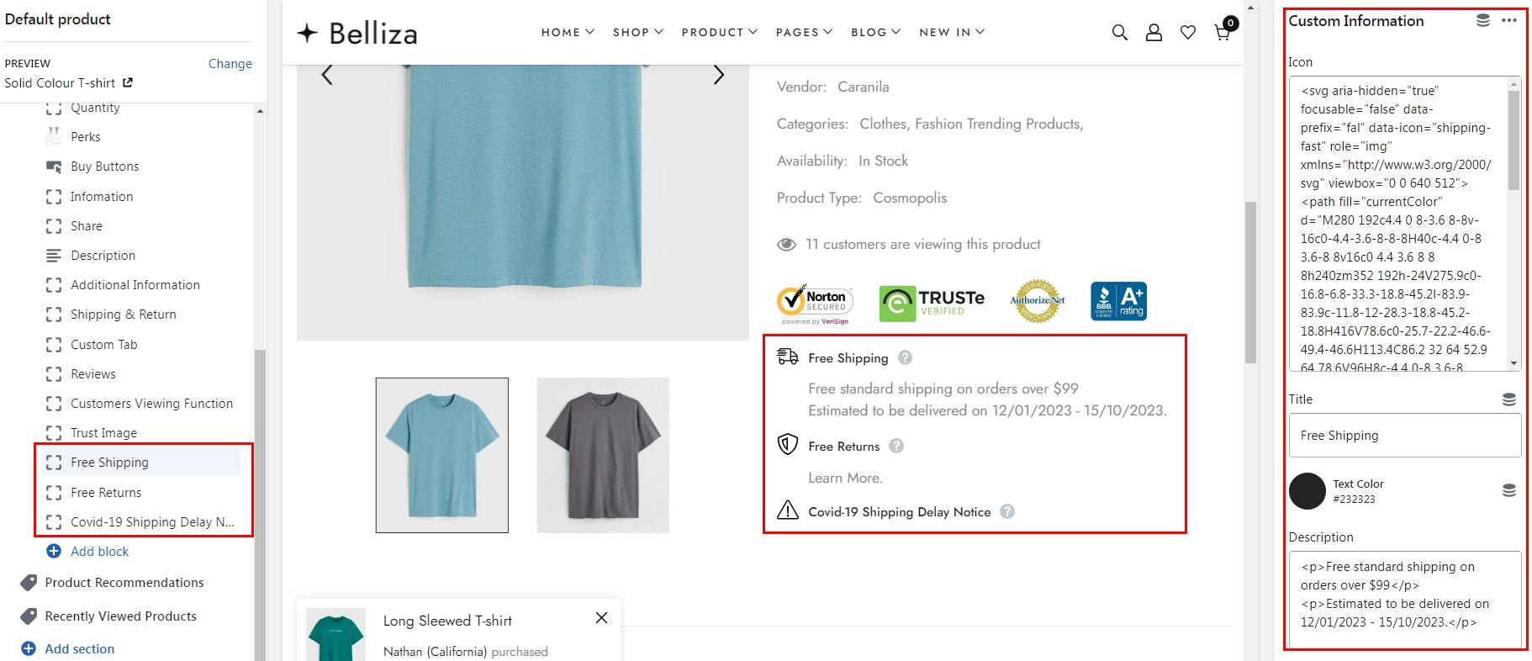Viewport: 1532px width, 661px height.
Task: Expand the SHOP menu dropdown
Action: point(637,32)
